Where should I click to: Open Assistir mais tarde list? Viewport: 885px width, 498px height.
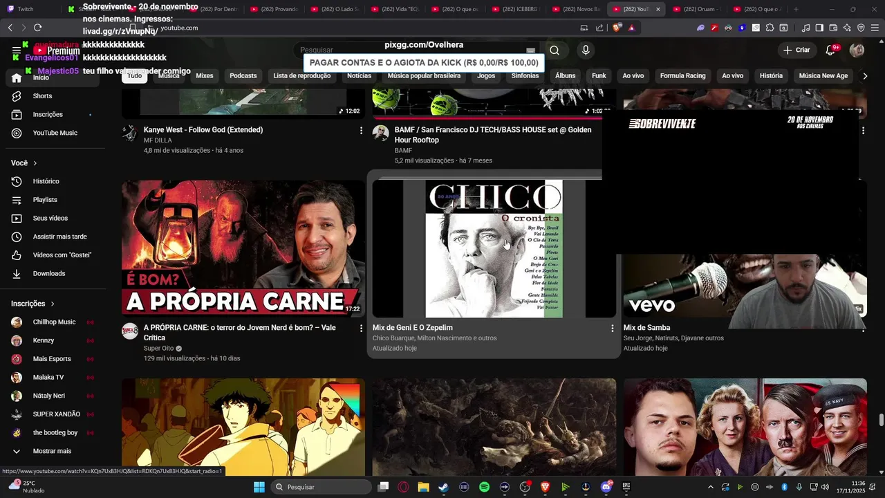pyautogui.click(x=54, y=237)
